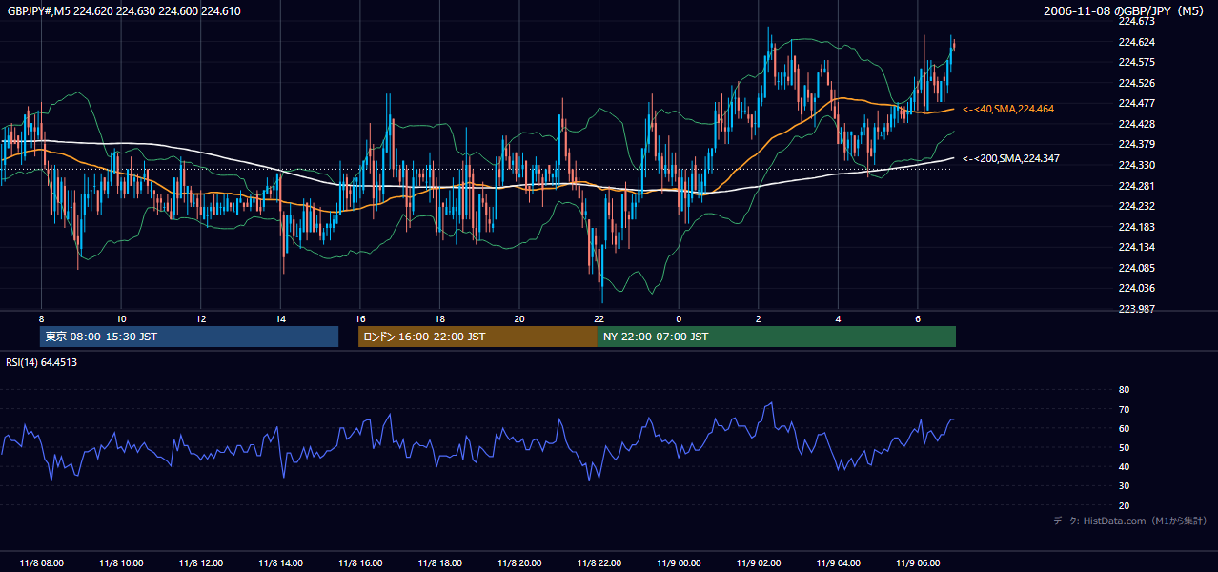
Task: Click price axis label 224.085
Action: [1136, 268]
